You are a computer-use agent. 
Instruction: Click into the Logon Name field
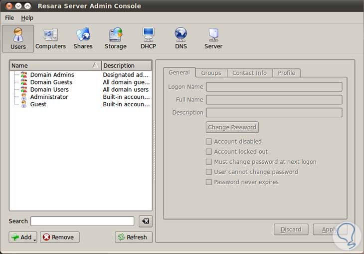[274, 87]
